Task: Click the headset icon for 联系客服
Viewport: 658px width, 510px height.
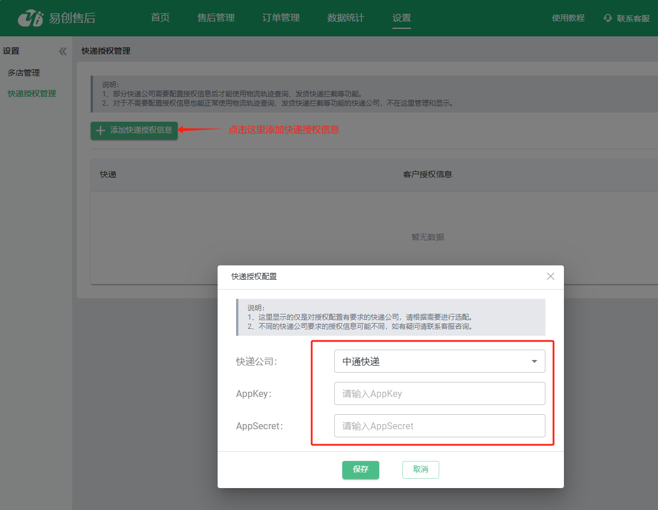Action: tap(607, 18)
